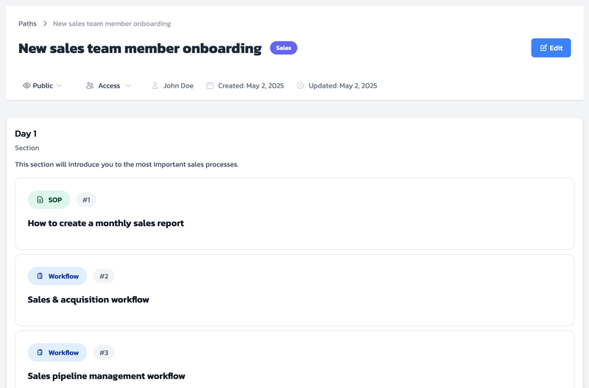Click the user icon beside John Doe
589x388 pixels.
point(155,86)
